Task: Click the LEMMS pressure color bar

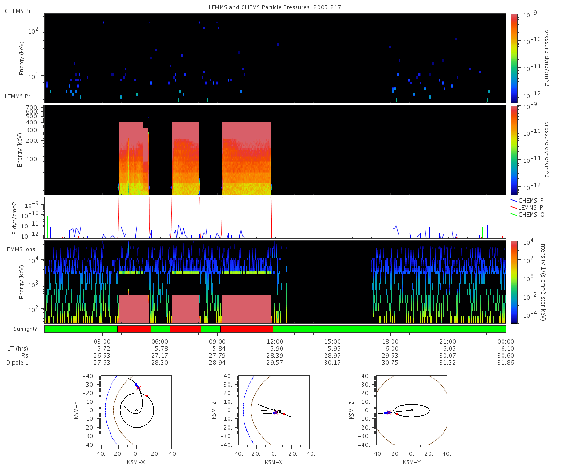Action: tap(514, 150)
